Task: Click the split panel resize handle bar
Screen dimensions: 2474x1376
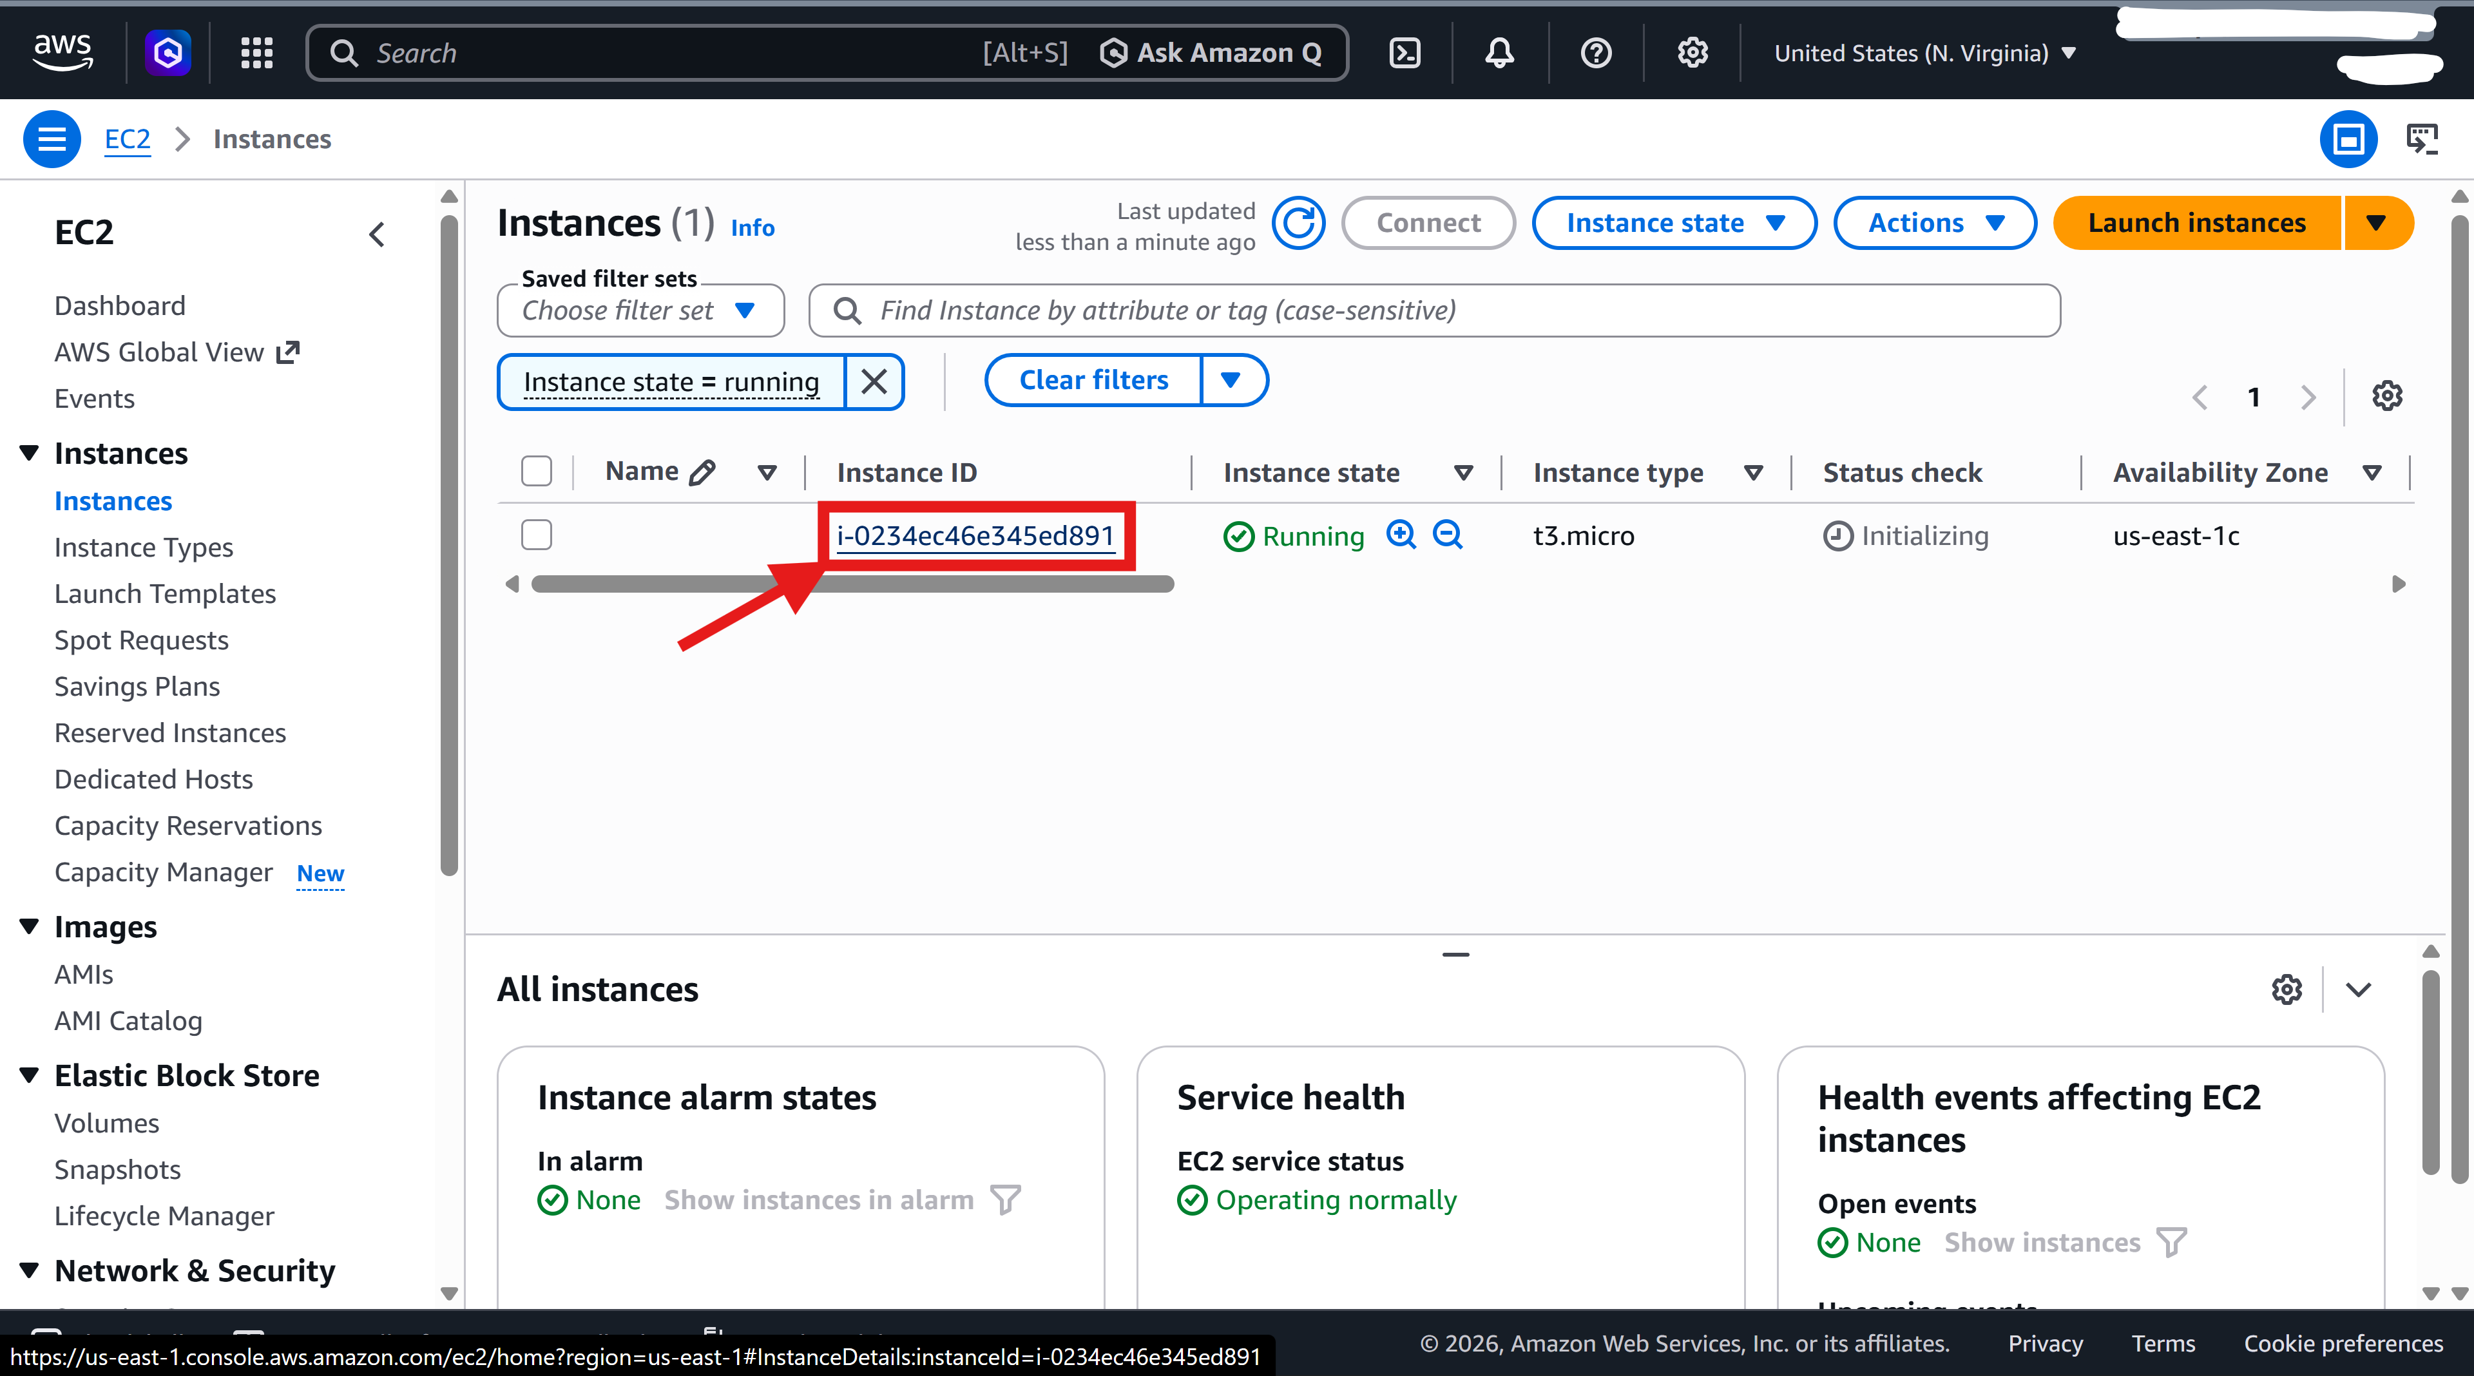Action: (x=1455, y=955)
